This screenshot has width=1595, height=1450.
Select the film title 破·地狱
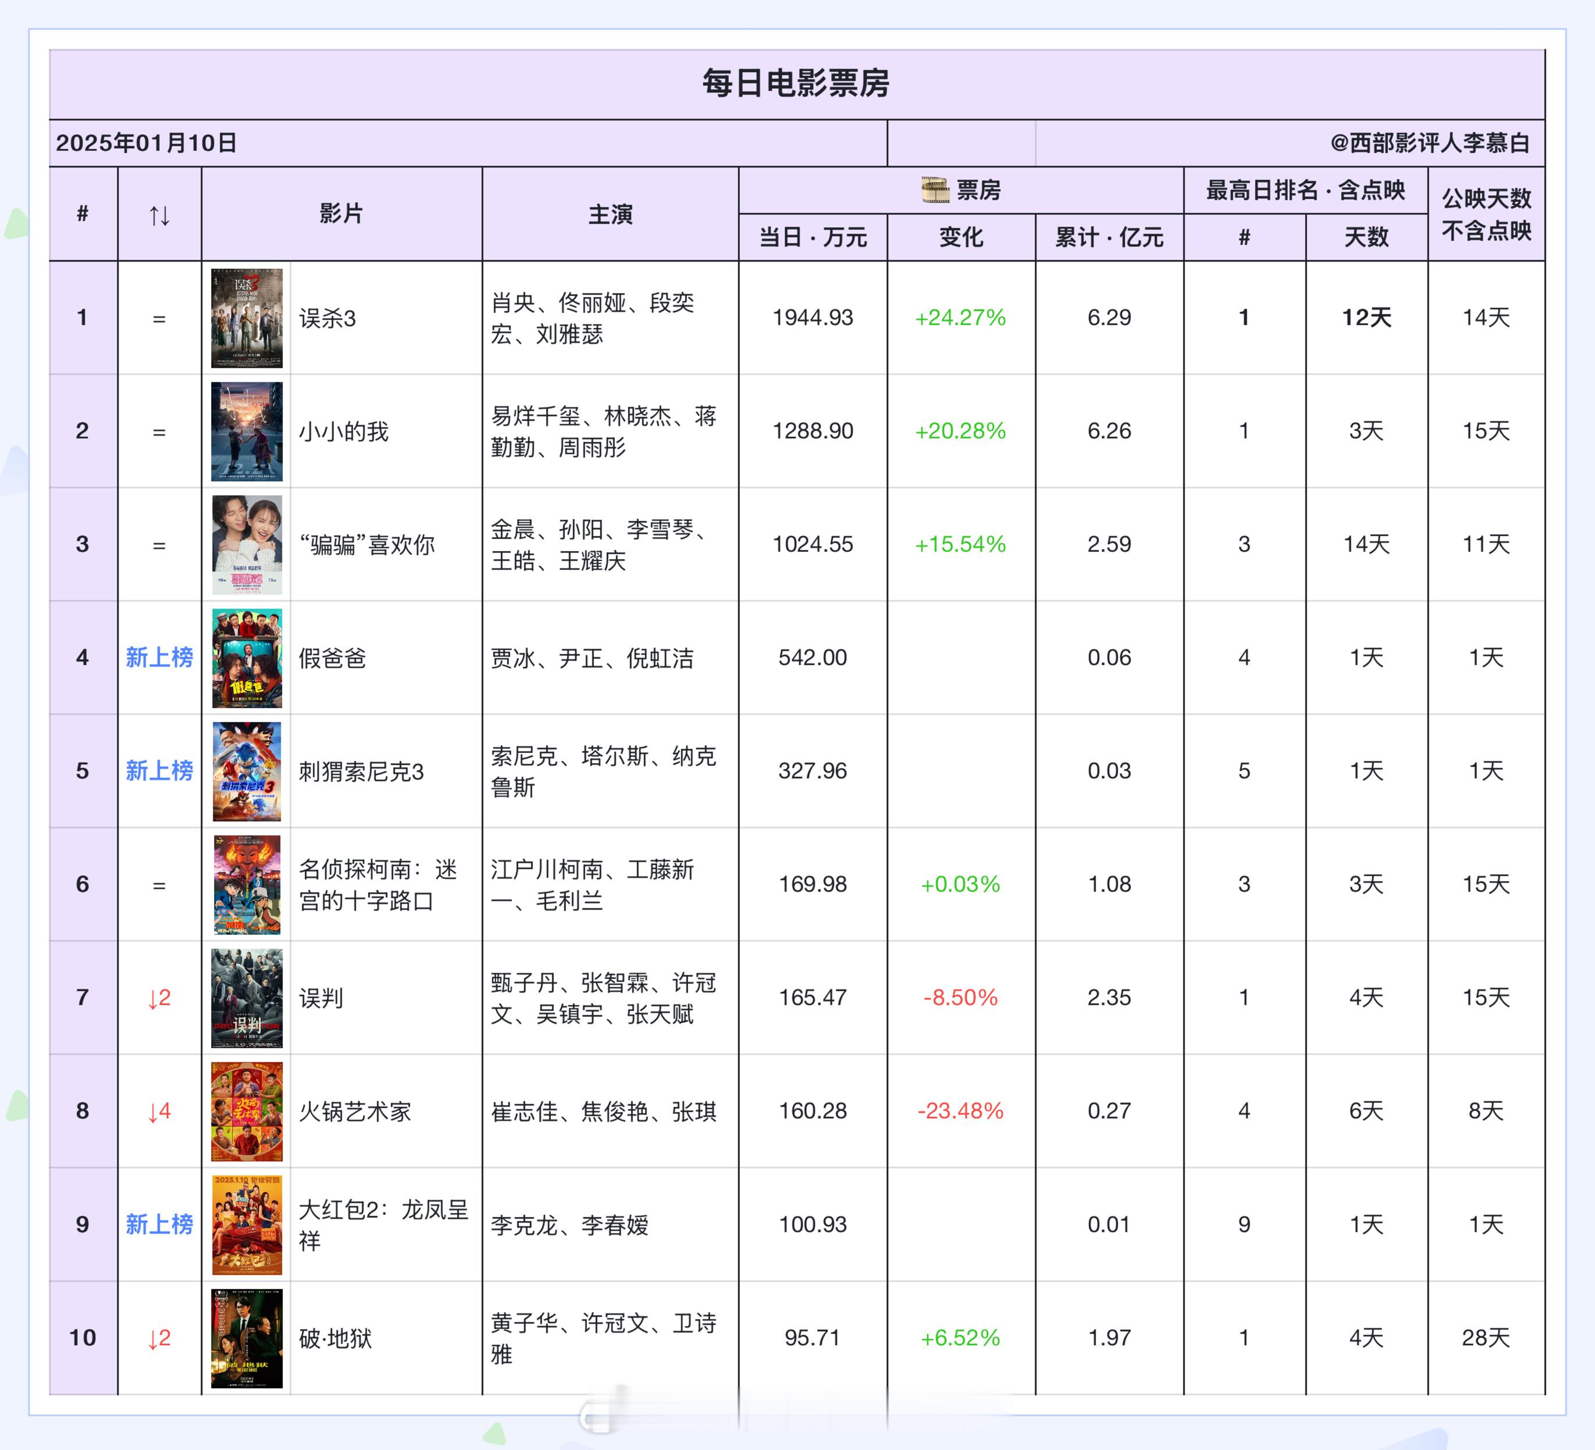click(336, 1338)
